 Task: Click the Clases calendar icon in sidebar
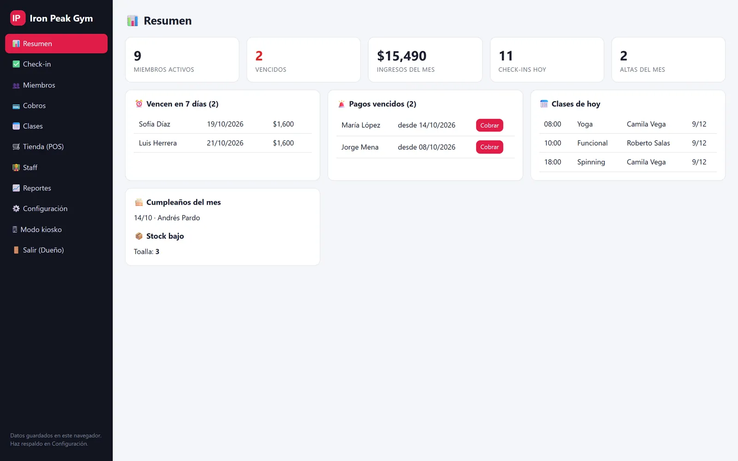coord(16,126)
